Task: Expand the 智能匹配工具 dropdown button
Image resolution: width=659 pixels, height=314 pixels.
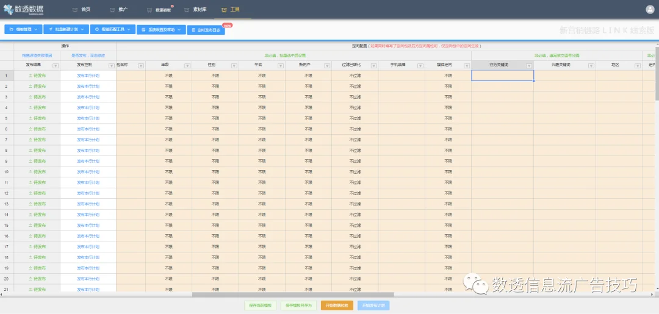Action: pyautogui.click(x=113, y=29)
